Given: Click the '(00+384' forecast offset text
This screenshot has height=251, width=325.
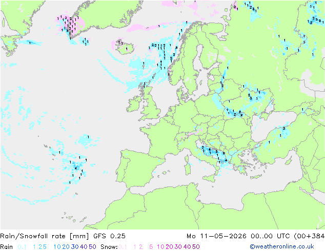Looking at the screenshot, I should (309, 236).
